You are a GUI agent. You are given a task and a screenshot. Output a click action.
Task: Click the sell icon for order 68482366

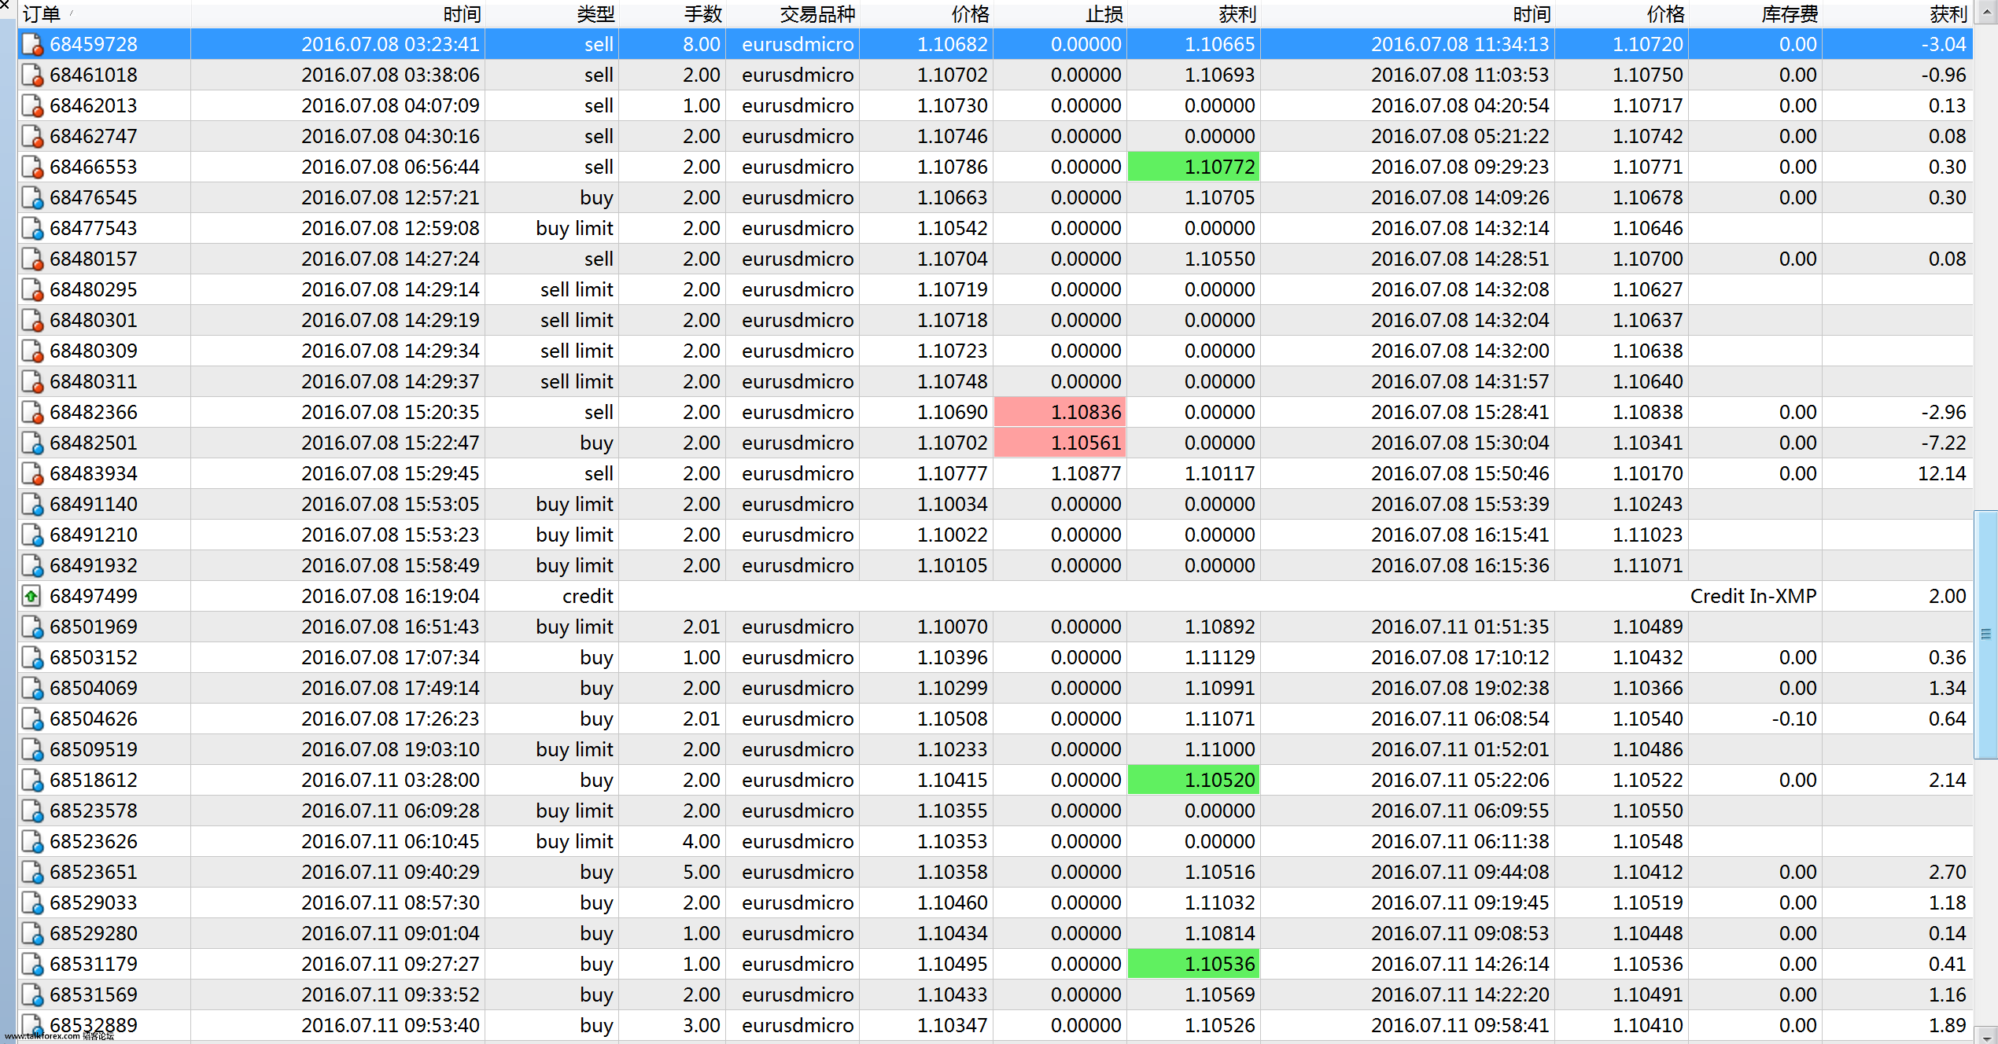(x=32, y=413)
